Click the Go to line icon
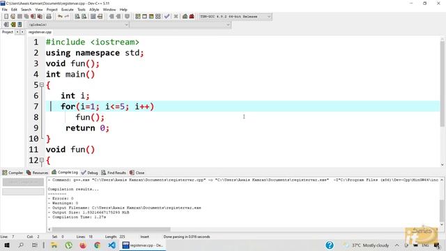 click(x=100, y=17)
